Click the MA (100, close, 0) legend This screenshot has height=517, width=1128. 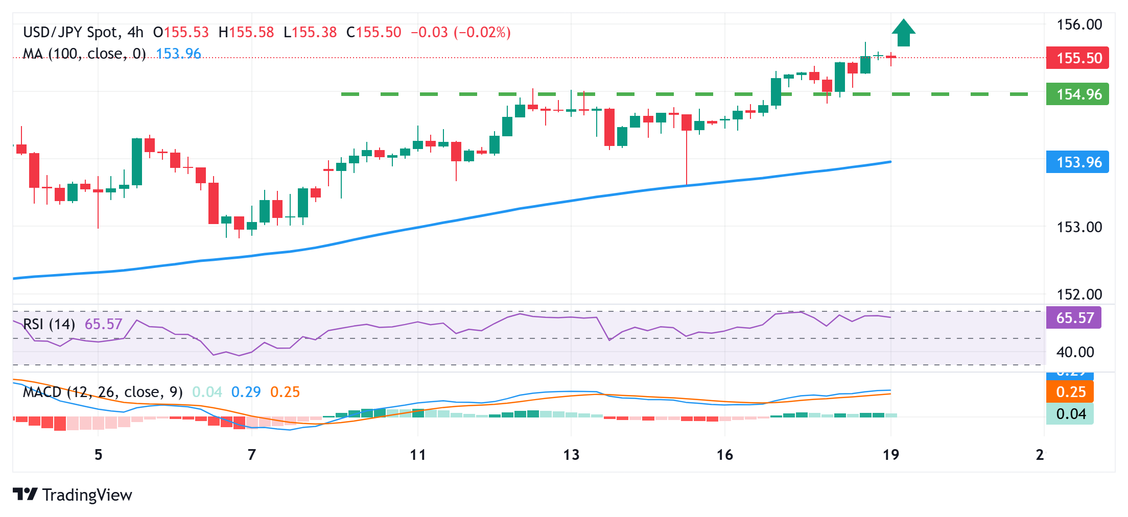tap(84, 54)
